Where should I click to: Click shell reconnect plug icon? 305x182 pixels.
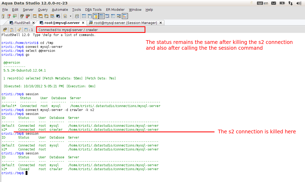5,30
